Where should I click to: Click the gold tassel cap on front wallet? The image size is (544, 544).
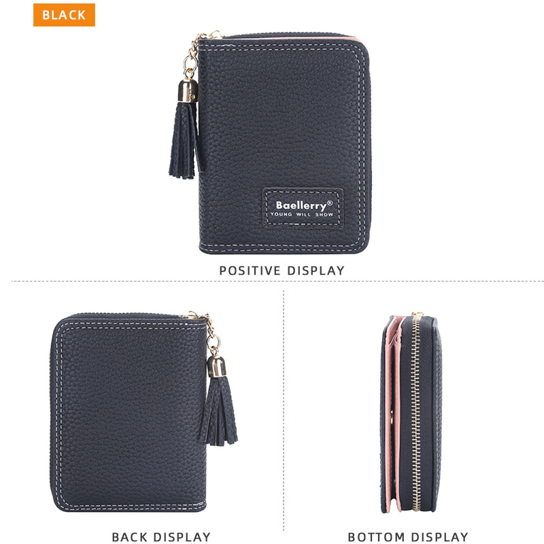[x=188, y=91]
